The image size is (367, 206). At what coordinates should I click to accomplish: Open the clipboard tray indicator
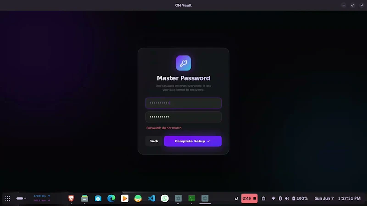tap(263, 198)
